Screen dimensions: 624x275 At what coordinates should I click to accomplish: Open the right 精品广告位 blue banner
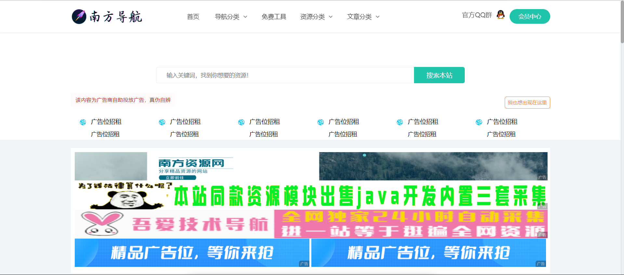point(429,253)
